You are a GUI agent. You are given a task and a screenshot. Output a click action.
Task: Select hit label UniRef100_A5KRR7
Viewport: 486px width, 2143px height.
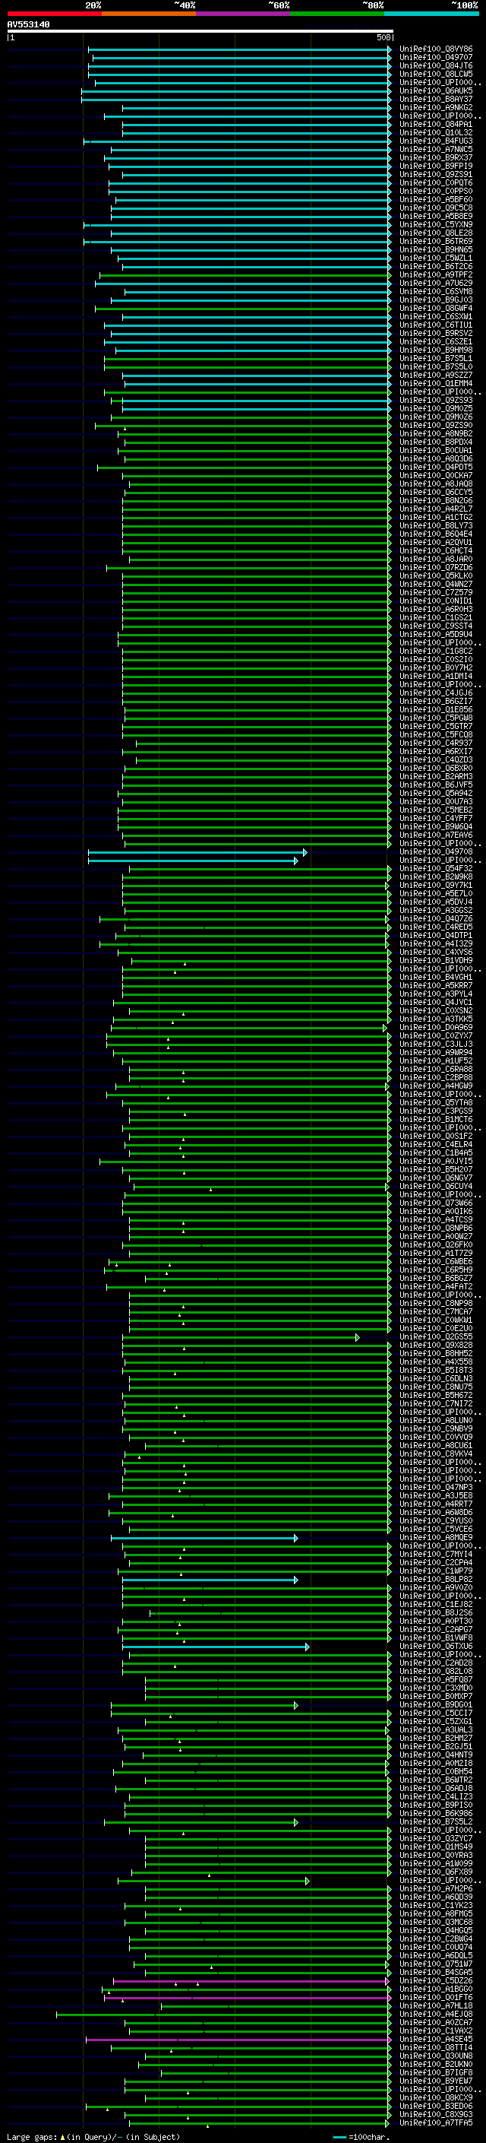pos(436,985)
